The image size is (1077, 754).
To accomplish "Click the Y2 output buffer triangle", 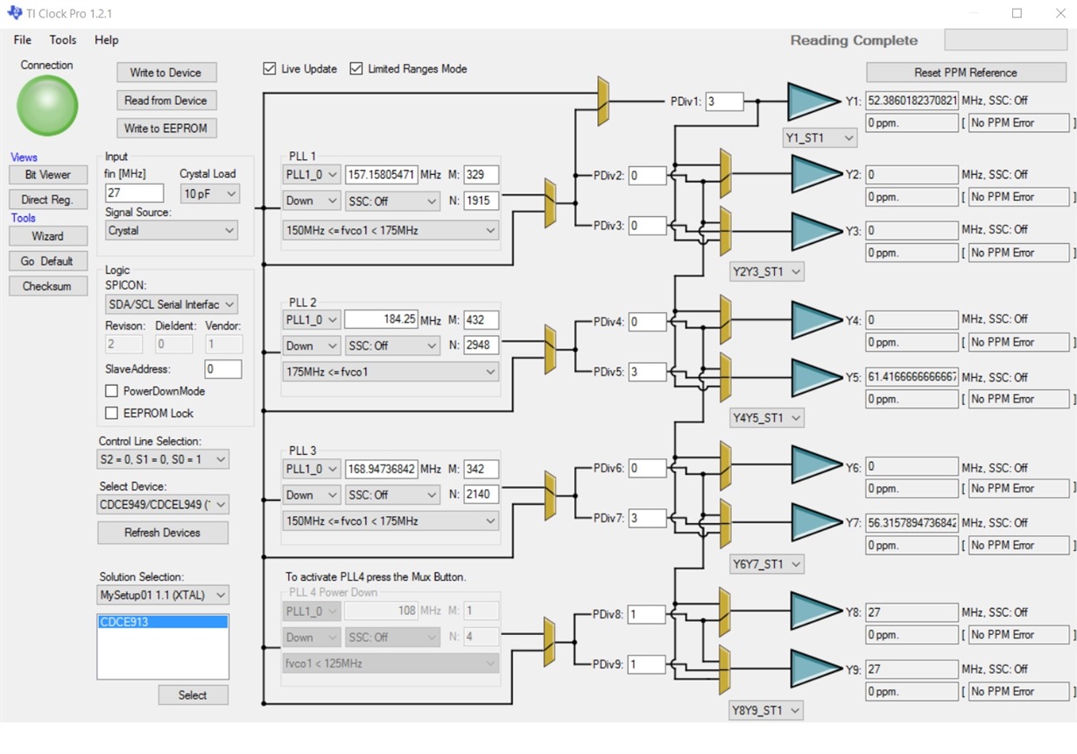I will tap(816, 174).
